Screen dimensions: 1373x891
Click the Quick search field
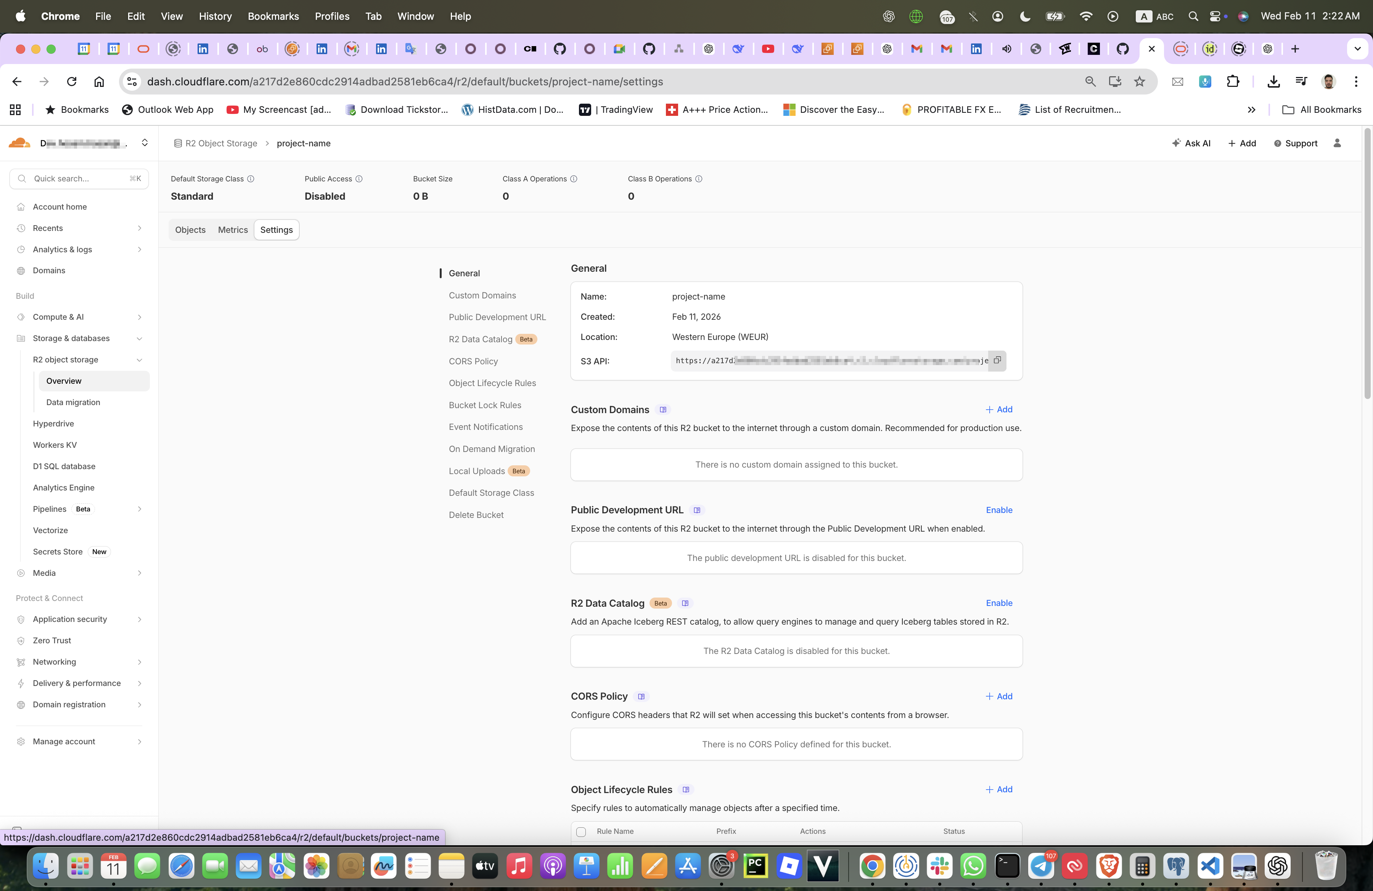79,179
